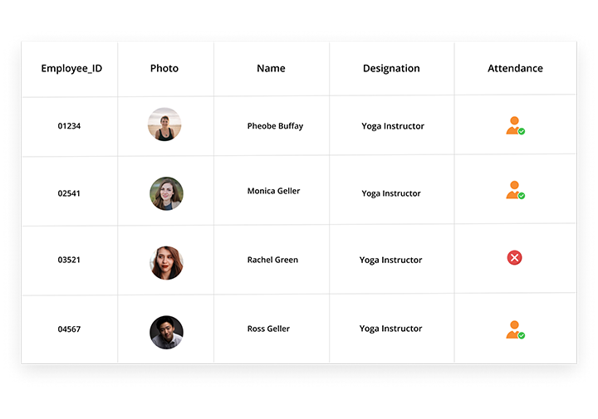Open the Ross Geller name entry
The image size is (598, 419).
268,329
